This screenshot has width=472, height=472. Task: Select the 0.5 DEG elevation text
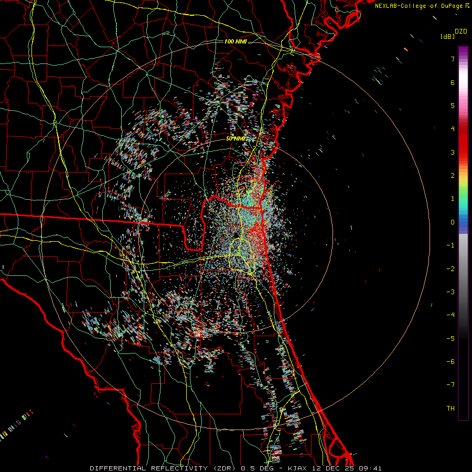[257, 468]
